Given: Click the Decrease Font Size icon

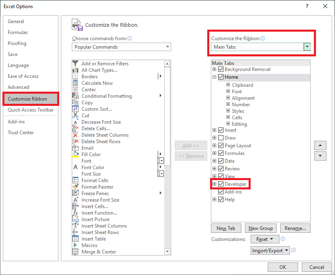Looking at the screenshot, I should coord(75,122).
